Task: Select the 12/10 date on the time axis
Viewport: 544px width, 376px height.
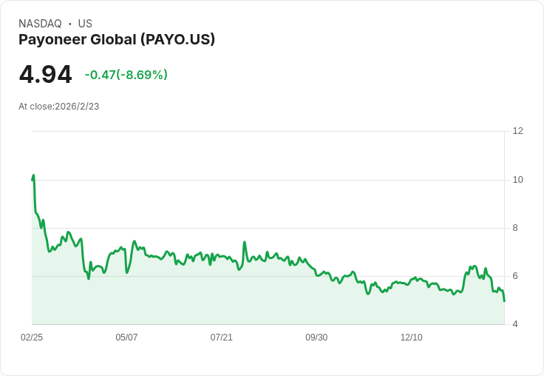Action: [412, 338]
